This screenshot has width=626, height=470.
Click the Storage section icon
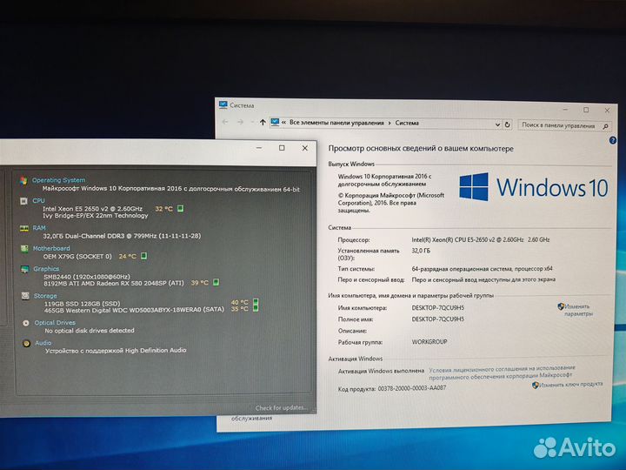coord(23,295)
